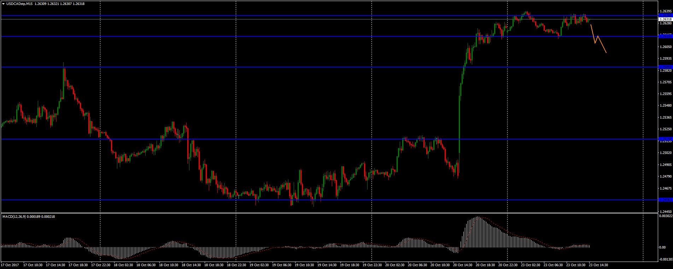Click the 20 Oct 02:30 time label

395,265
